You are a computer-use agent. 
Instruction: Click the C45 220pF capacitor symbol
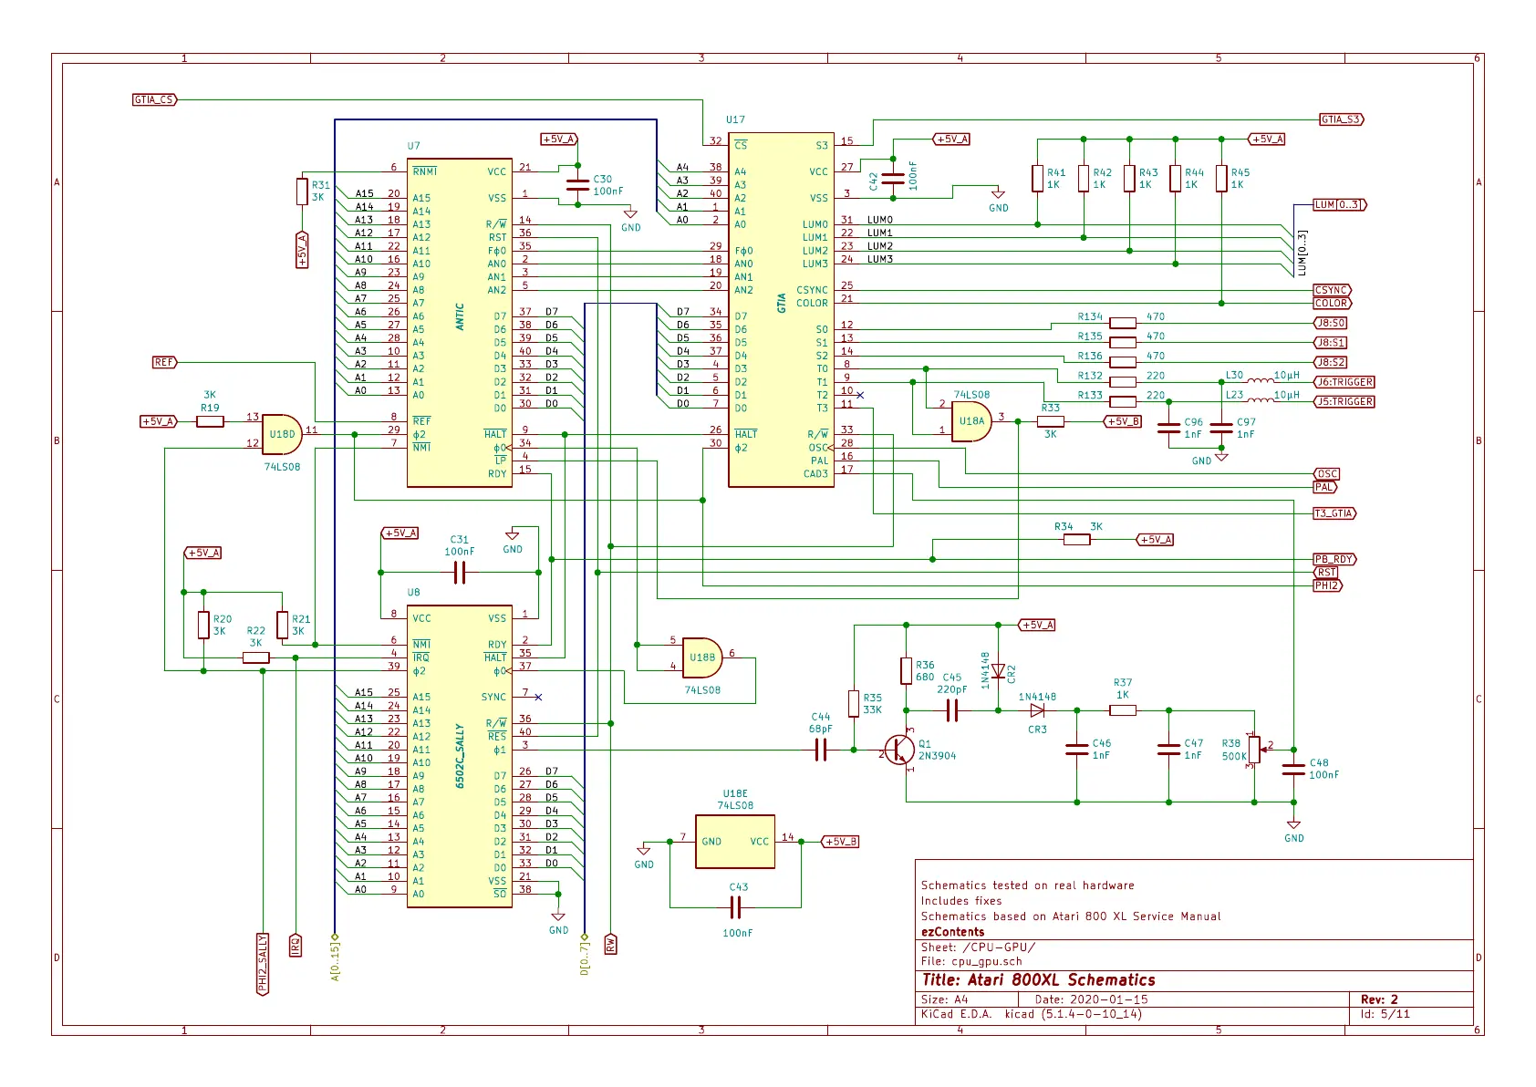pos(951,710)
